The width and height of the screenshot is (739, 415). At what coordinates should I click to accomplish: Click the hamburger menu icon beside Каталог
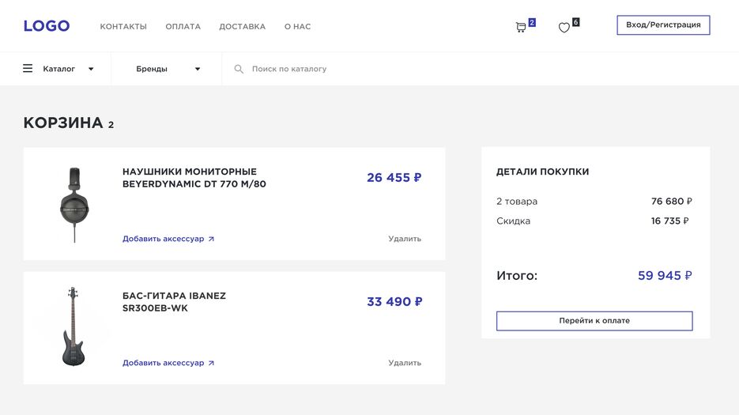[28, 69]
